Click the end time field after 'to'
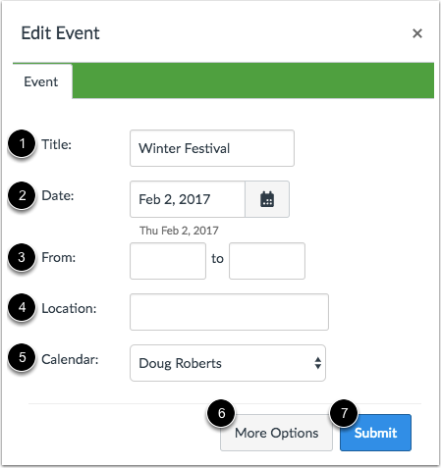 pyautogui.click(x=267, y=261)
